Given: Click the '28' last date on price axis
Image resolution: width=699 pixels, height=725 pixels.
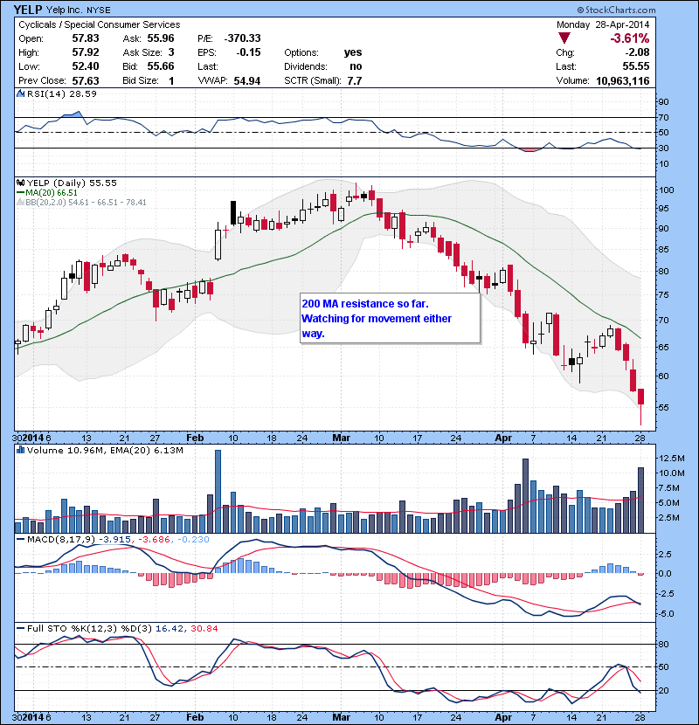Looking at the screenshot, I should tap(640, 438).
